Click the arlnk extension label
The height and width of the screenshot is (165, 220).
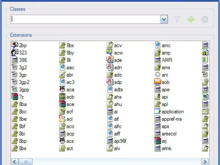(x=167, y=148)
